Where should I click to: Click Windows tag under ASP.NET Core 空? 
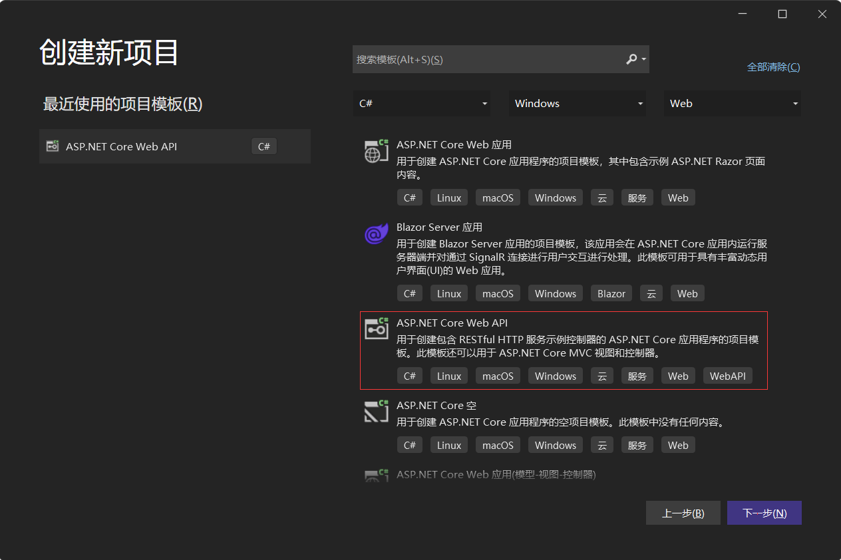[x=556, y=445]
